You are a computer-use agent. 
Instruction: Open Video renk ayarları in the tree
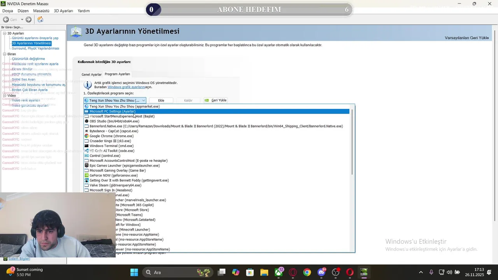click(x=26, y=100)
